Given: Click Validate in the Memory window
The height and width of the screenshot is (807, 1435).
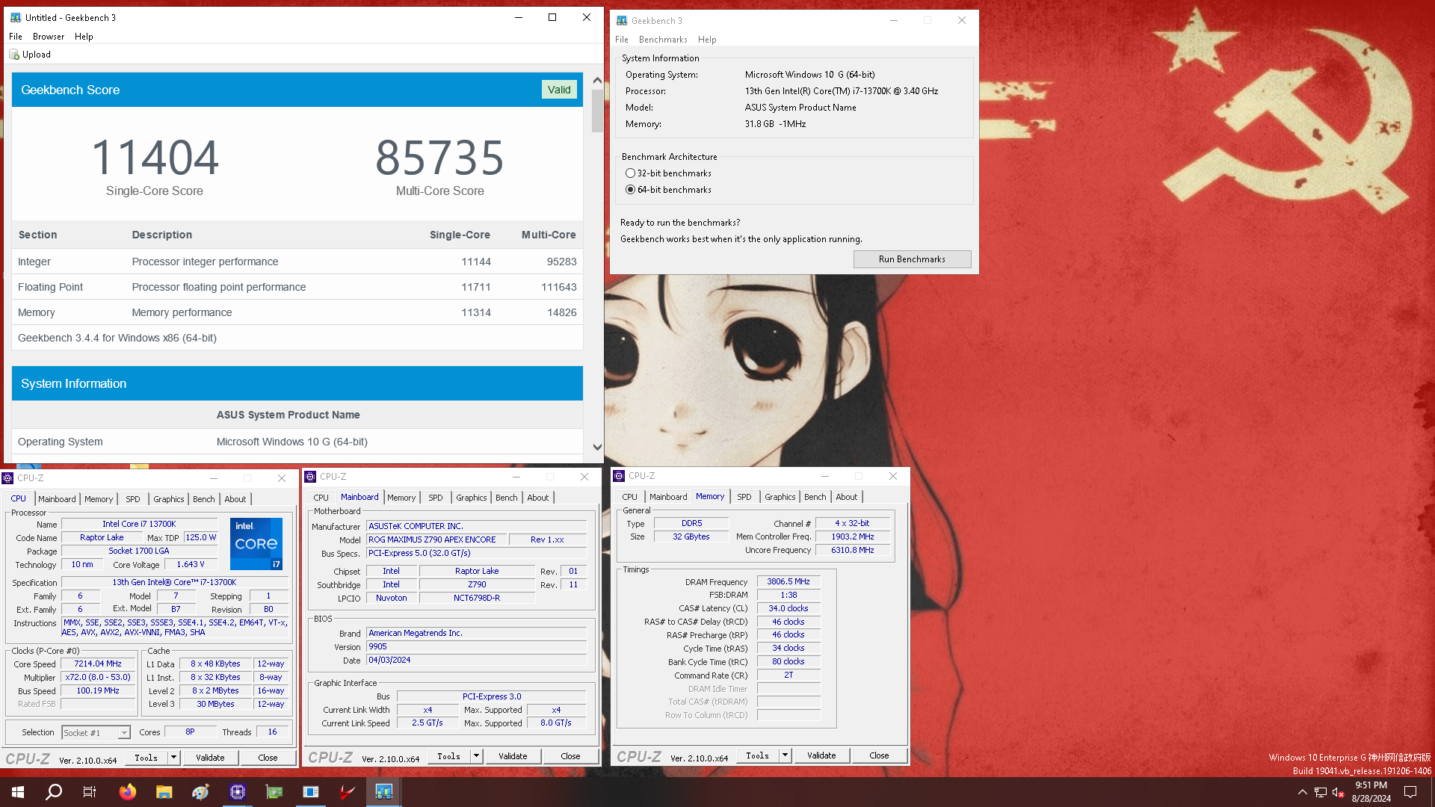Looking at the screenshot, I should (x=821, y=755).
